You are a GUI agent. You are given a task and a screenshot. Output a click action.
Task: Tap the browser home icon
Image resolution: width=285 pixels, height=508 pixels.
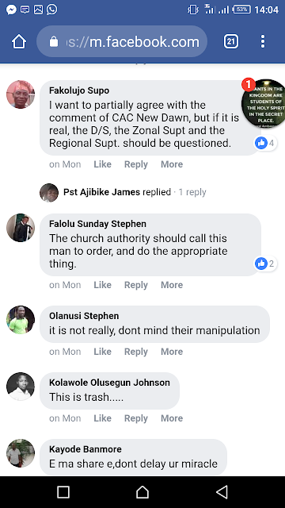pos(19,41)
